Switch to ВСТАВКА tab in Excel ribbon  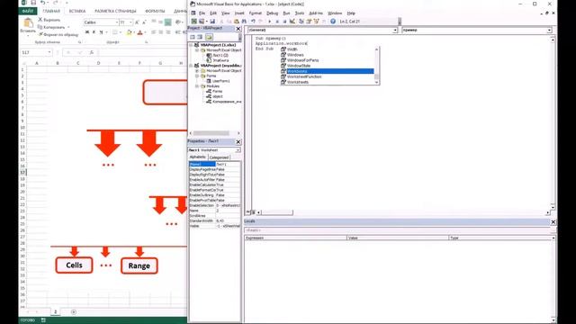pyautogui.click(x=77, y=11)
